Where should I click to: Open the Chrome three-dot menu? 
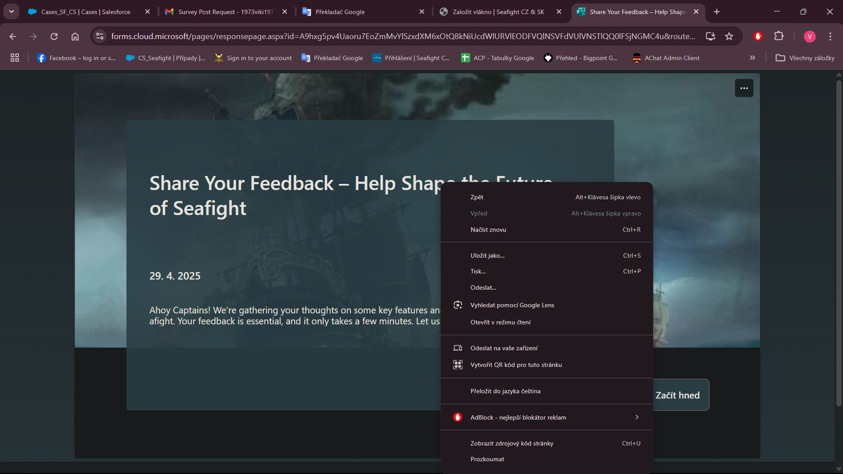830,36
